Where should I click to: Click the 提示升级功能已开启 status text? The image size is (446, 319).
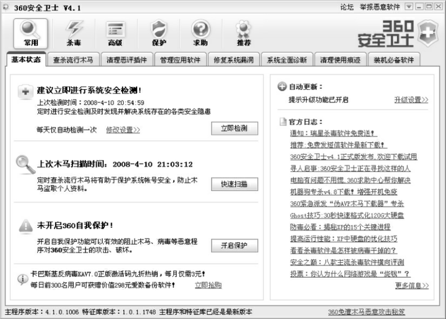(x=318, y=100)
